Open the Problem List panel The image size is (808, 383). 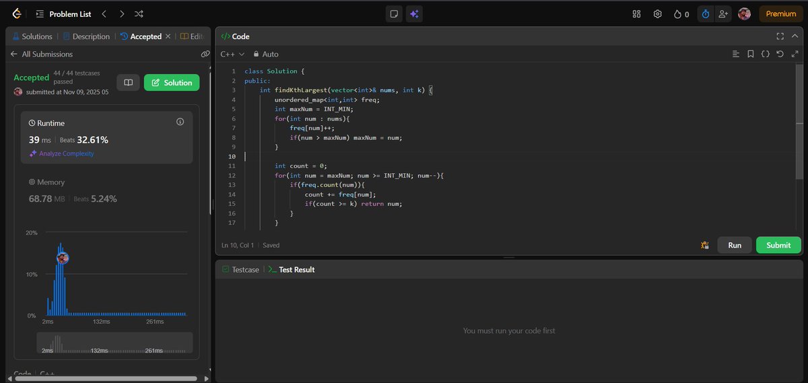coord(63,13)
